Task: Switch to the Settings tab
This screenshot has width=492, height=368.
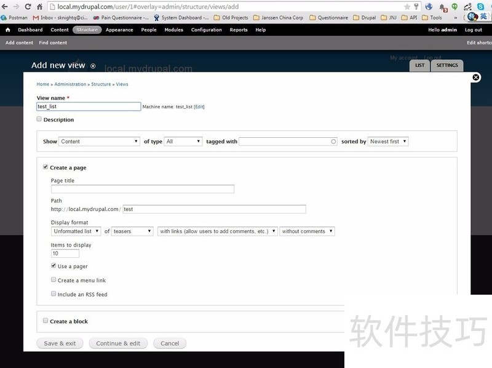Action: pyautogui.click(x=447, y=65)
